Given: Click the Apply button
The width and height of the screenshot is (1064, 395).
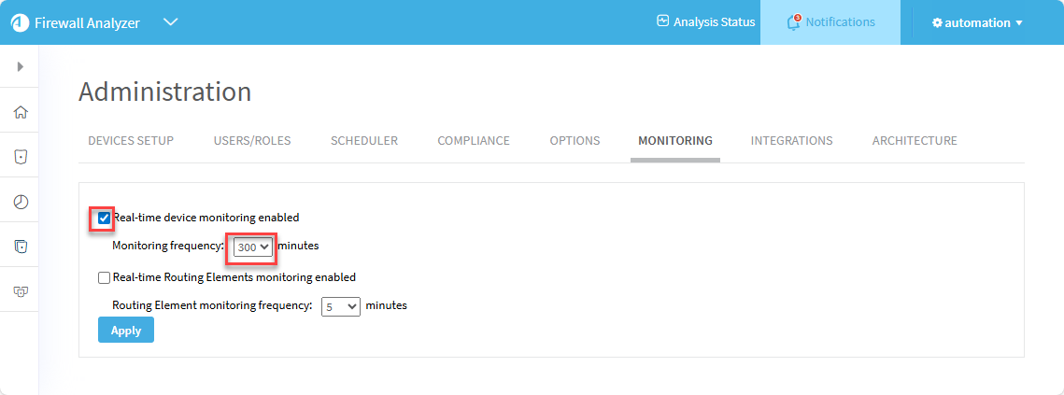Looking at the screenshot, I should coord(125,331).
